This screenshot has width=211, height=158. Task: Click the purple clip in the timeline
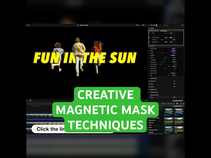[x=45, y=119]
